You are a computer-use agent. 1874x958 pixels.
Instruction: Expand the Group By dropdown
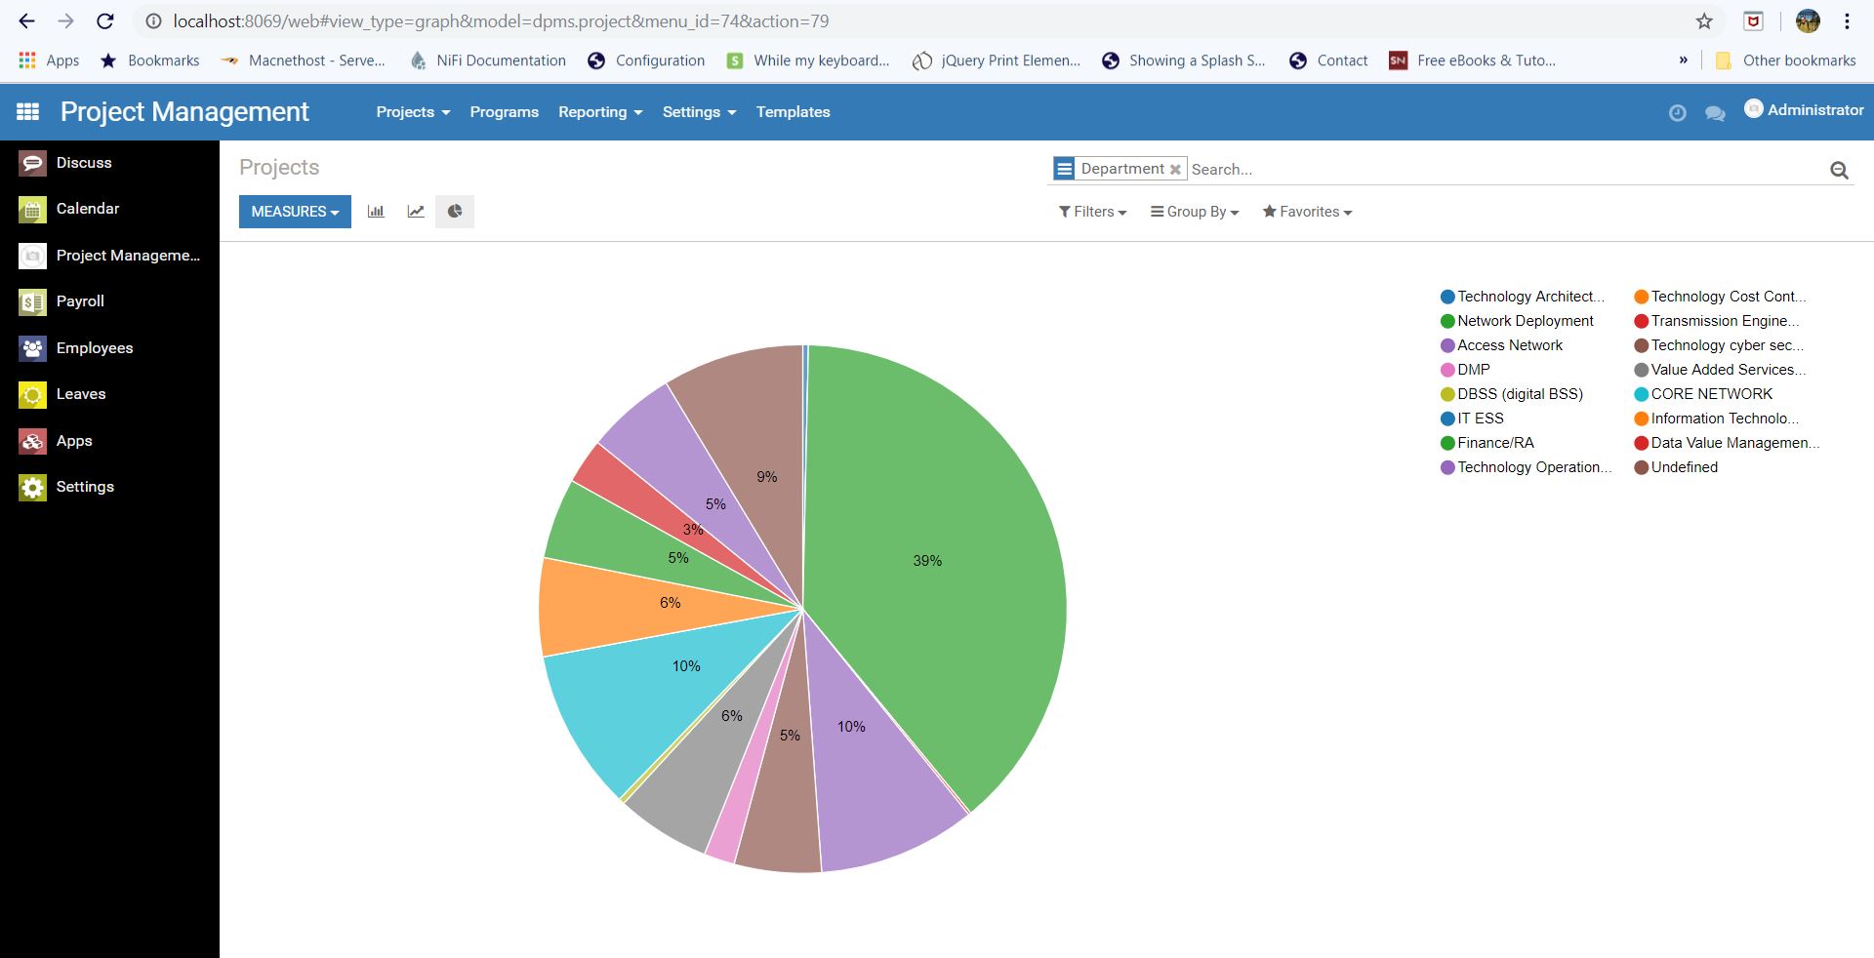[x=1194, y=212]
